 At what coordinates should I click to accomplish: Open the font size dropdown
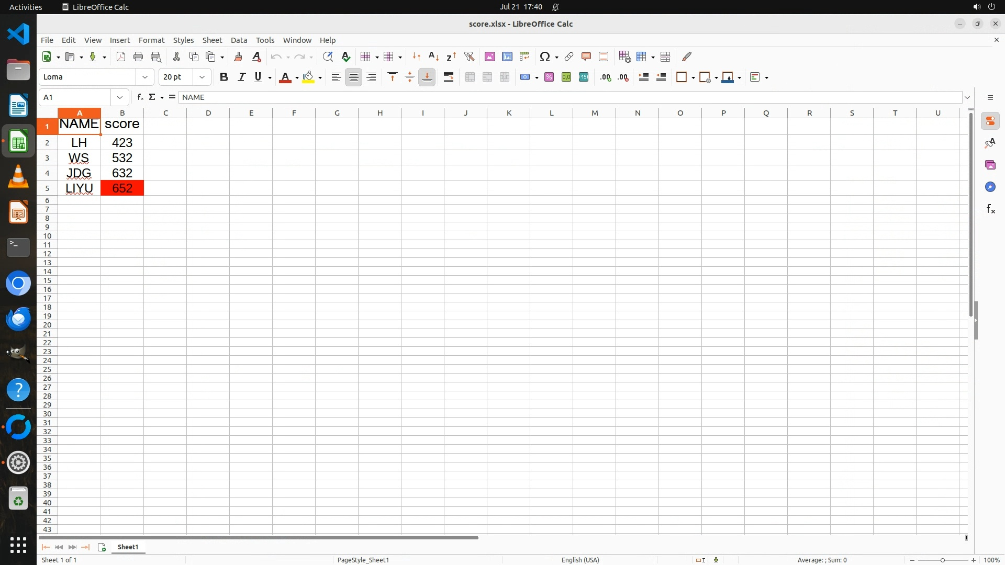tap(202, 77)
